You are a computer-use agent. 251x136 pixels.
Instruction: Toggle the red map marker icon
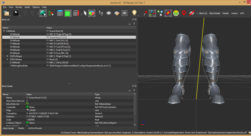tap(184, 13)
